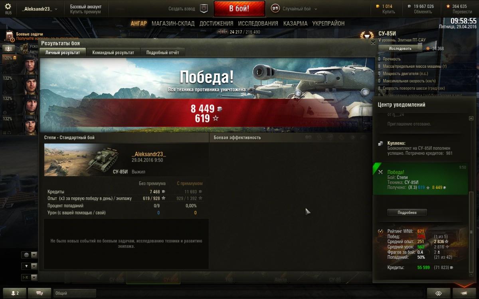Click the red В бой! button
This screenshot has width=479, height=299.
(x=239, y=8)
